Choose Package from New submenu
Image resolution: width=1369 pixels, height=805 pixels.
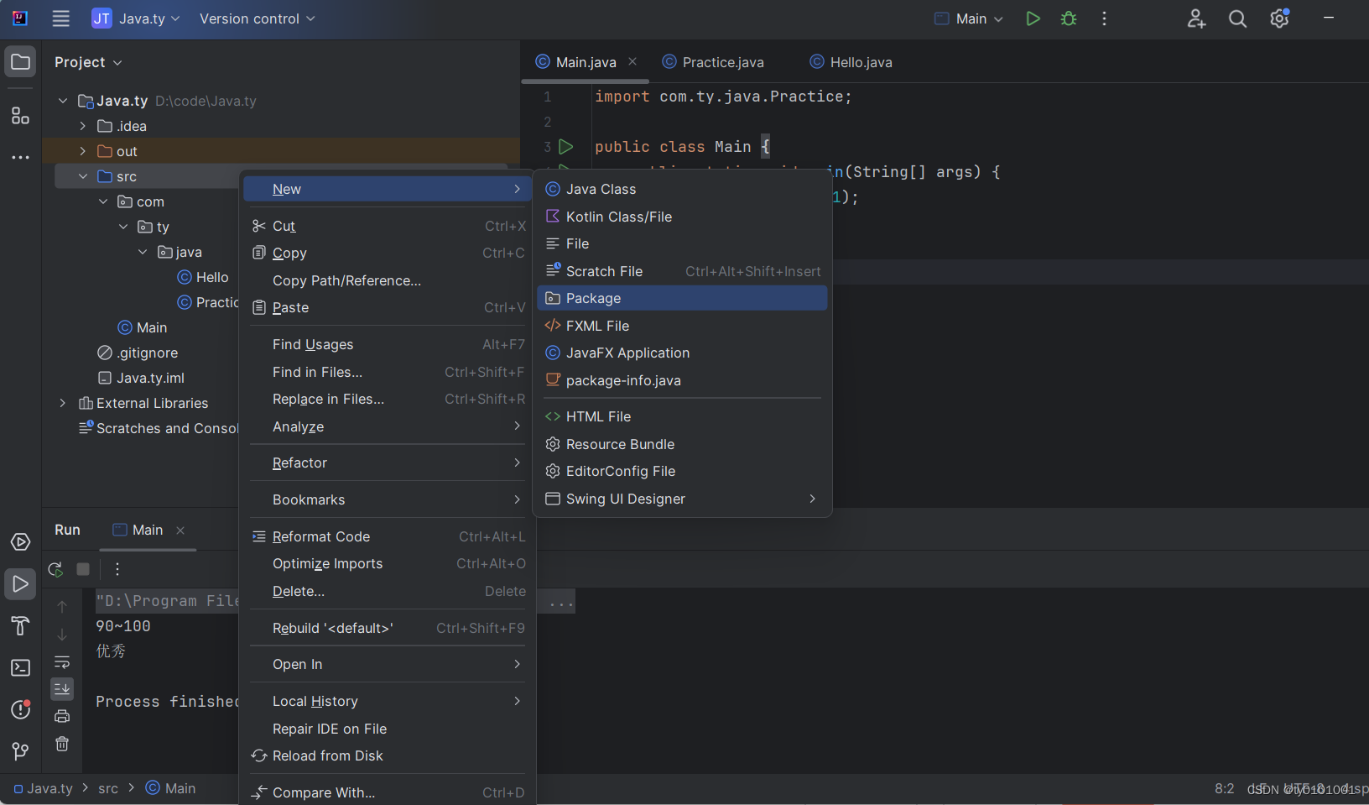(x=682, y=298)
